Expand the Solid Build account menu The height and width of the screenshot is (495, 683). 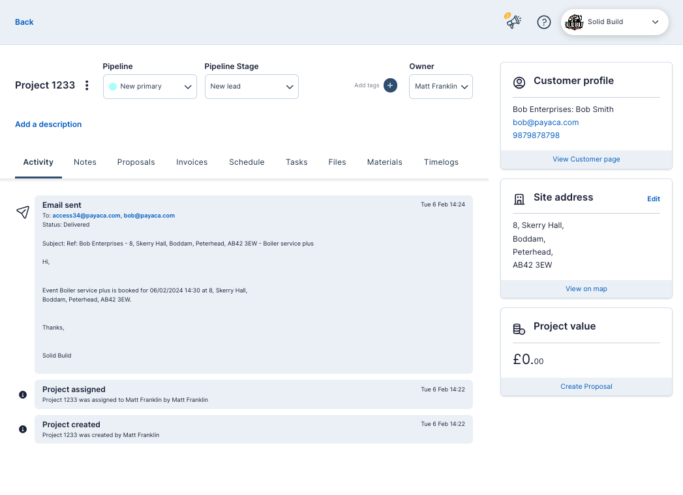[655, 22]
